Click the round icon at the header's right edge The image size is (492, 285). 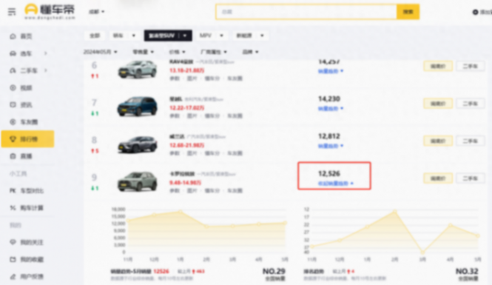click(x=476, y=12)
